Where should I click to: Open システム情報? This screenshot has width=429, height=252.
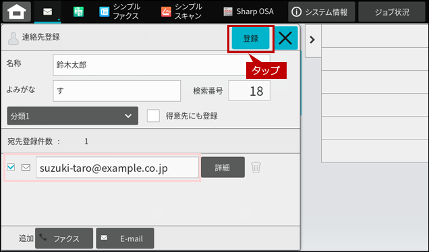[x=322, y=11]
